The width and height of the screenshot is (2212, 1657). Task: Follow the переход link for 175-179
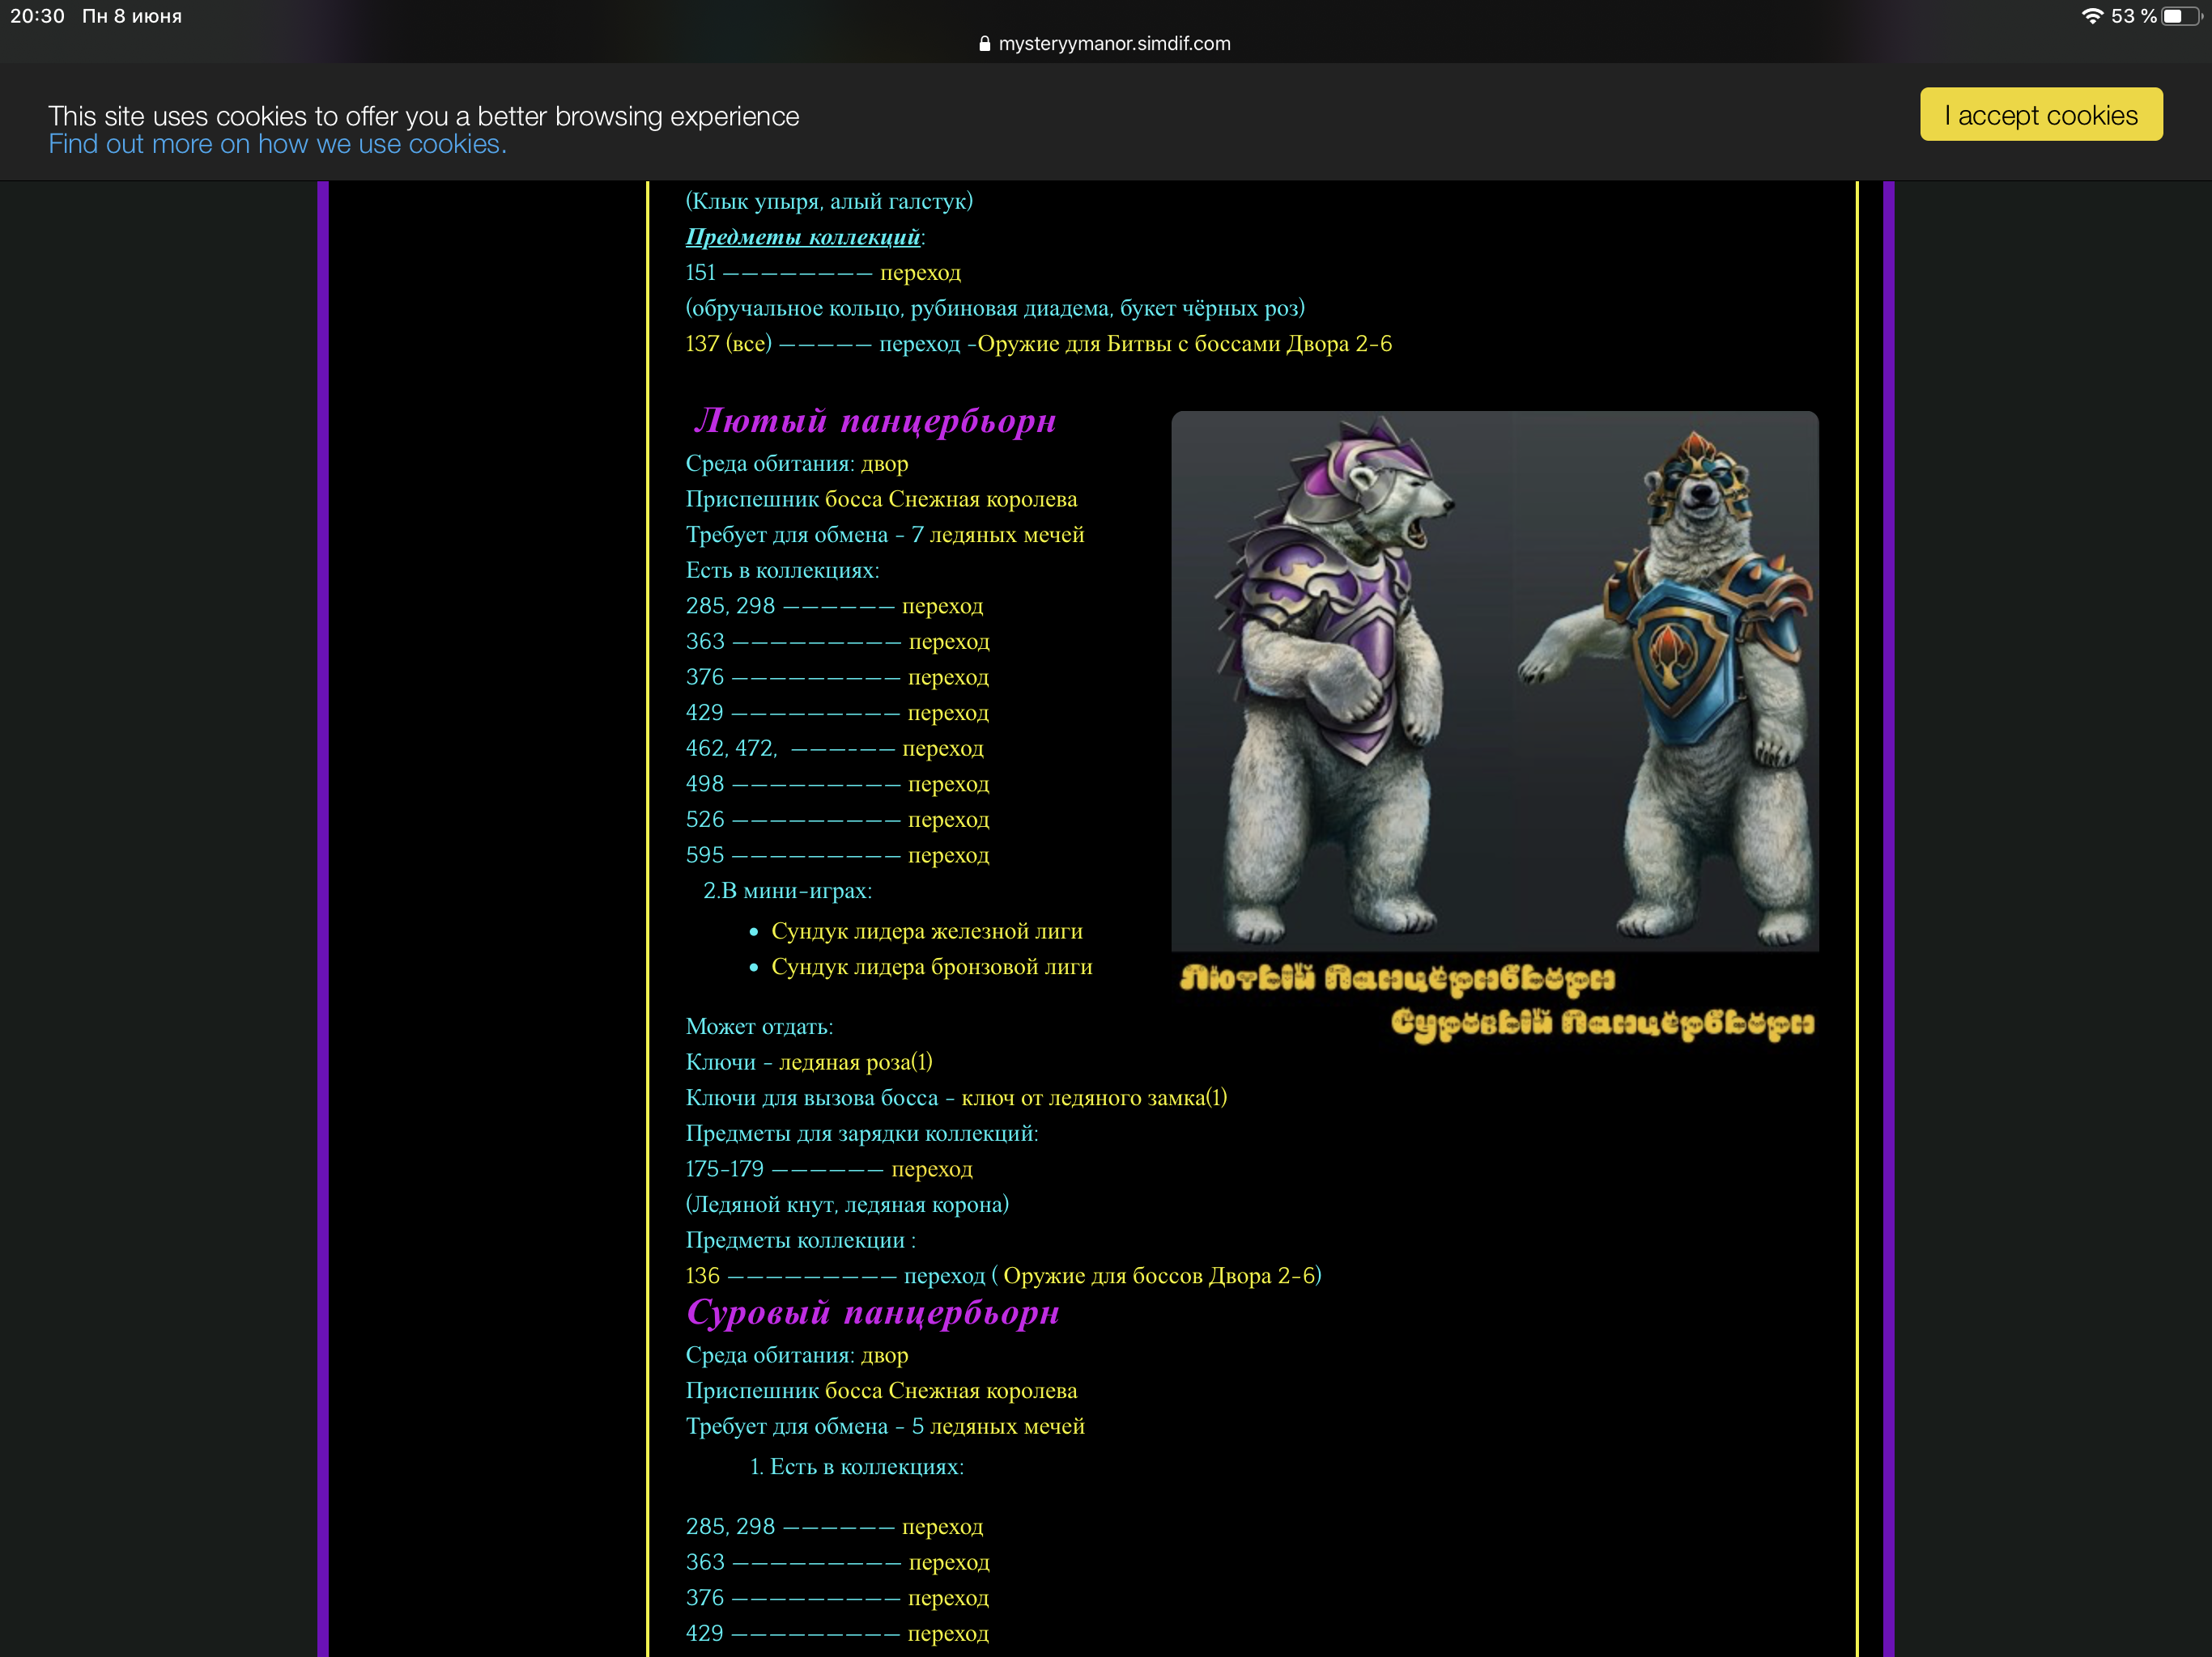click(932, 1168)
